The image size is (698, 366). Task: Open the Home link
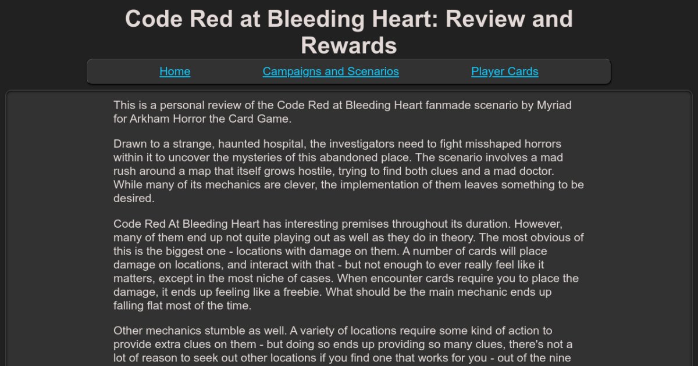[174, 71]
